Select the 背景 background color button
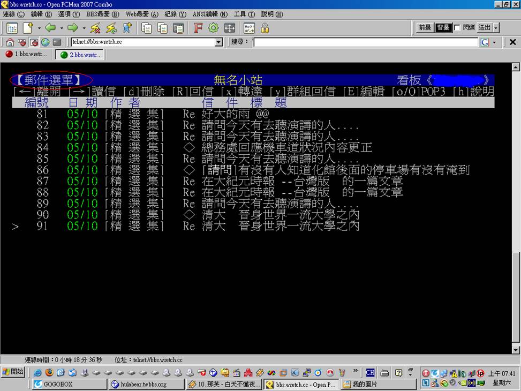521x391 pixels. (443, 28)
